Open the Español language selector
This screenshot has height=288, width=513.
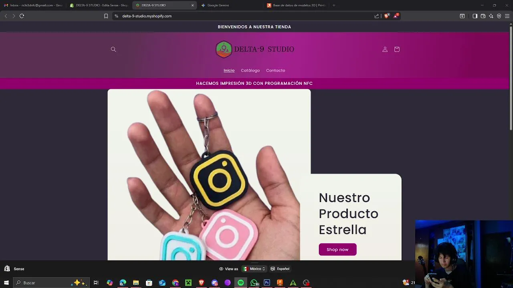280,269
